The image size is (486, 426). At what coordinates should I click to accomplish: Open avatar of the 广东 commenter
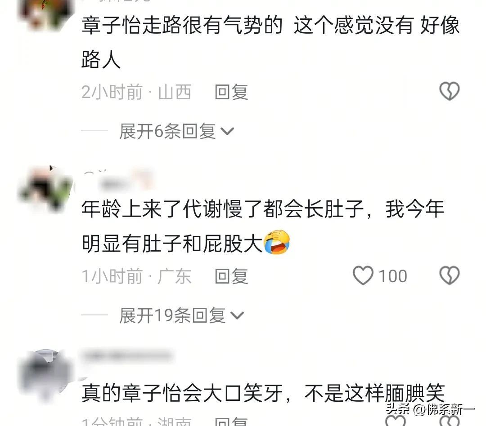[x=46, y=189]
